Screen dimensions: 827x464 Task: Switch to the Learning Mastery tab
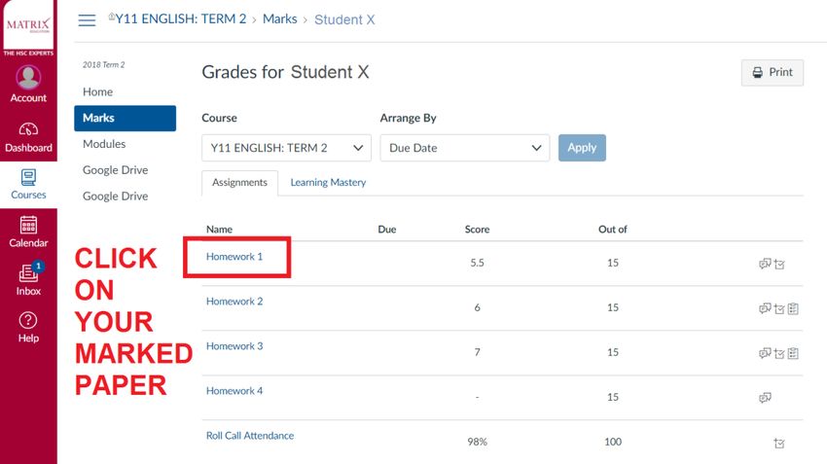click(328, 183)
